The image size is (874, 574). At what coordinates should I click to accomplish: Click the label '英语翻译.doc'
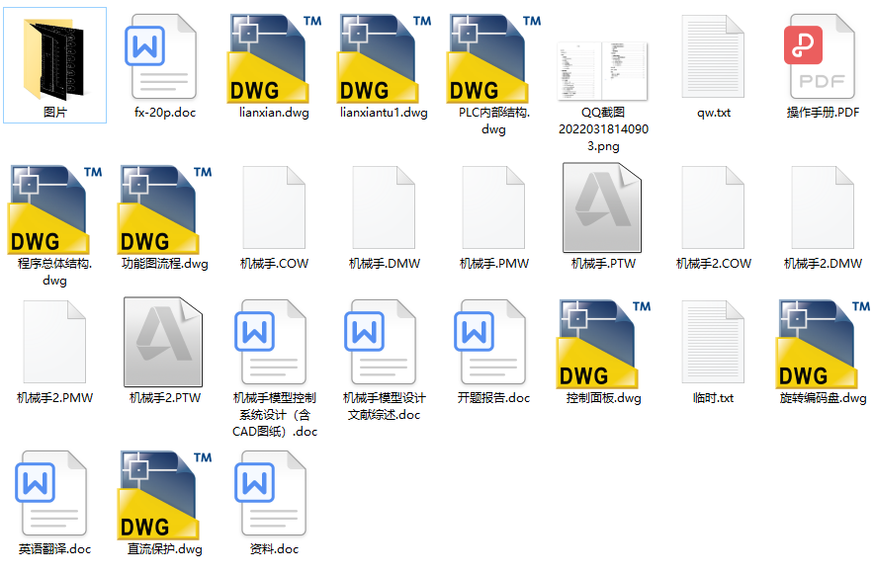(x=54, y=549)
